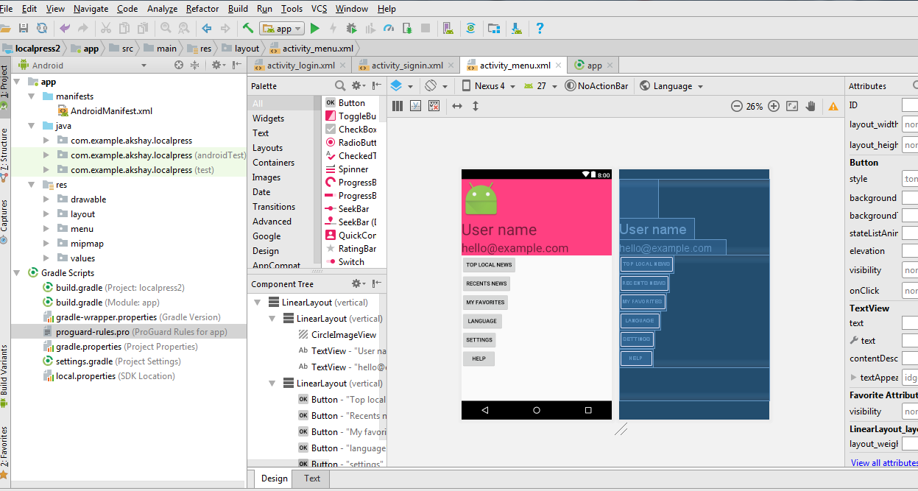The height and width of the screenshot is (491, 918).
Task: Select RadioButton widget in Palette
Action: [x=351, y=143]
